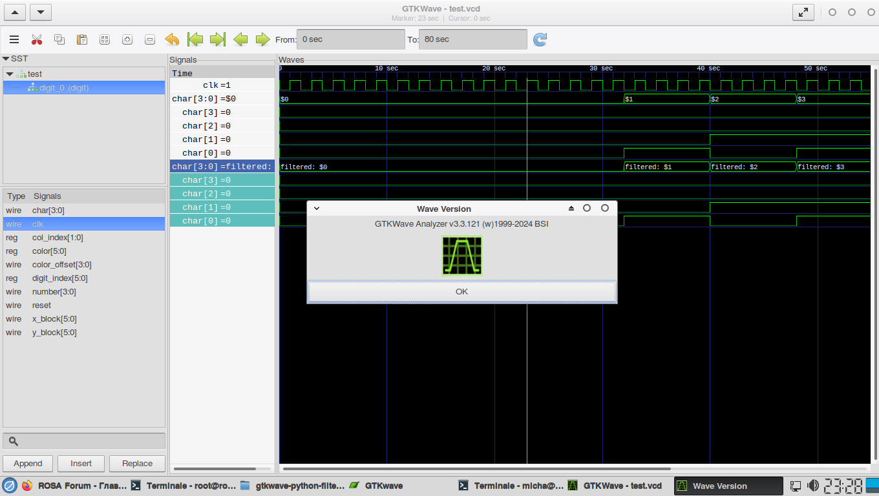Click the Copy traces icon

(x=59, y=39)
